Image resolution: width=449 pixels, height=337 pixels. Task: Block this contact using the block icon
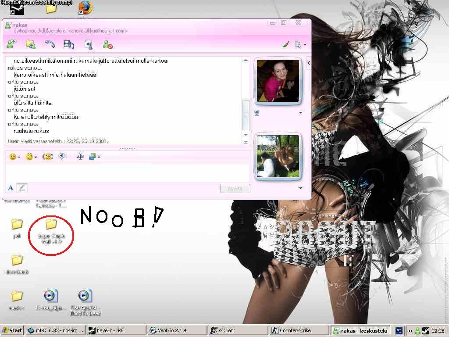click(107, 44)
